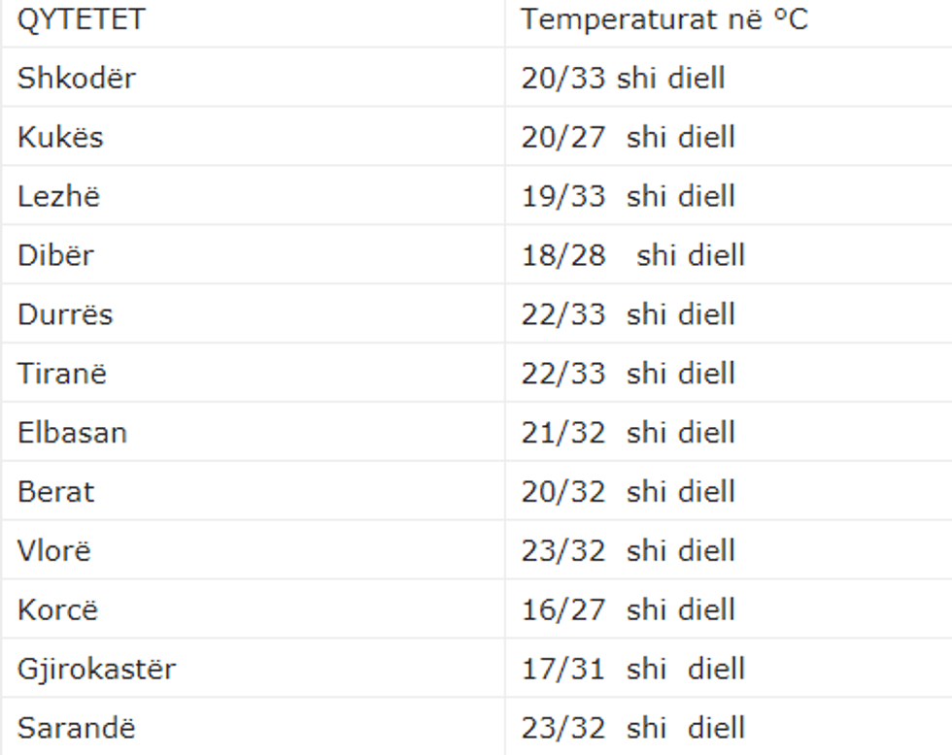The image size is (952, 755).
Task: Select the Shkodër city cell
Action: [x=76, y=79]
